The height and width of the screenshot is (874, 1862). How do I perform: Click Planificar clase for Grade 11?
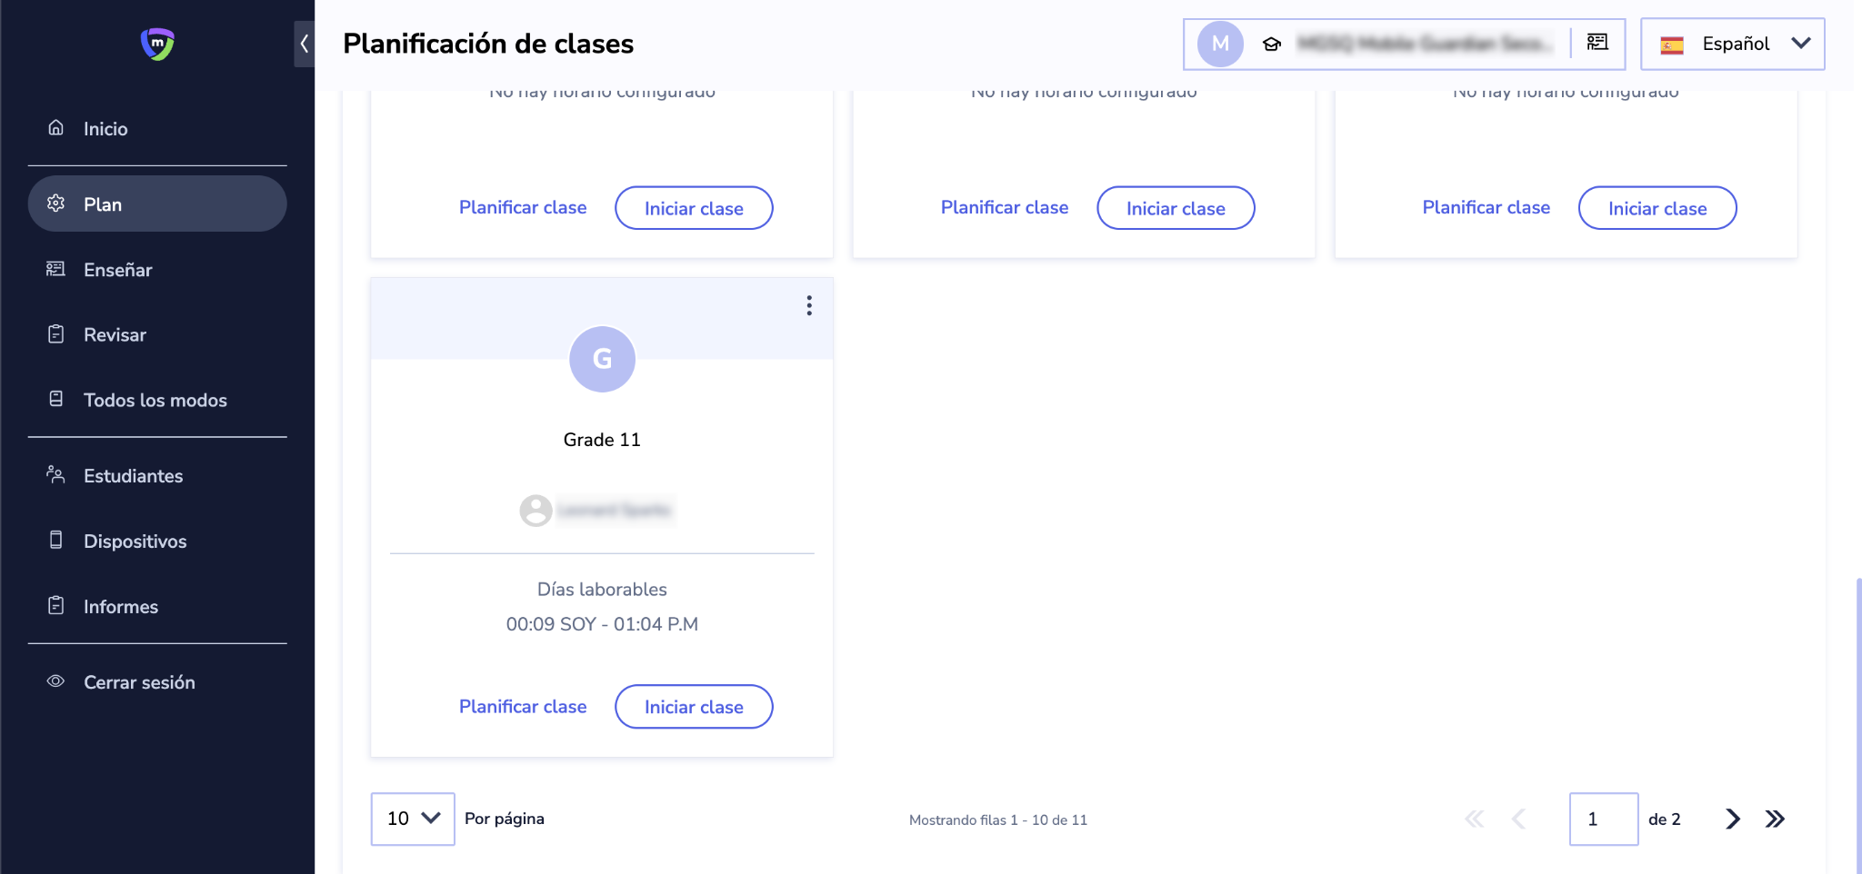(523, 707)
